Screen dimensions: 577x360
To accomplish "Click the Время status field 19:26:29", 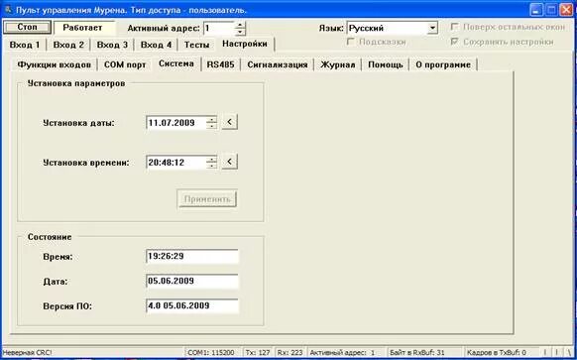I will pos(192,256).
